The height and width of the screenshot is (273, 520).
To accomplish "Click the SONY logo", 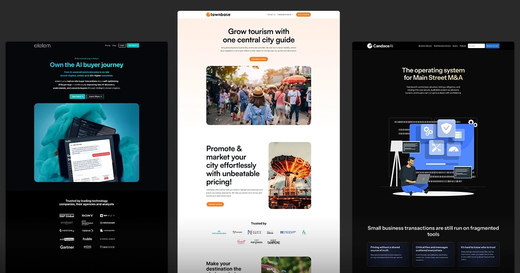I will tap(88, 215).
